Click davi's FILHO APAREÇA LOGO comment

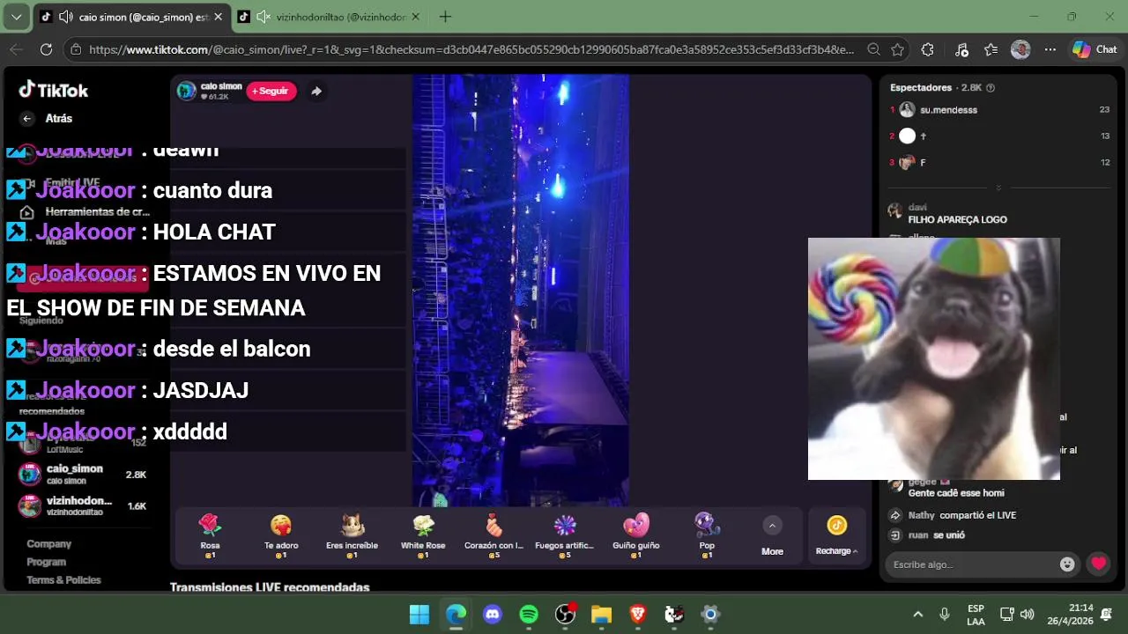957,219
